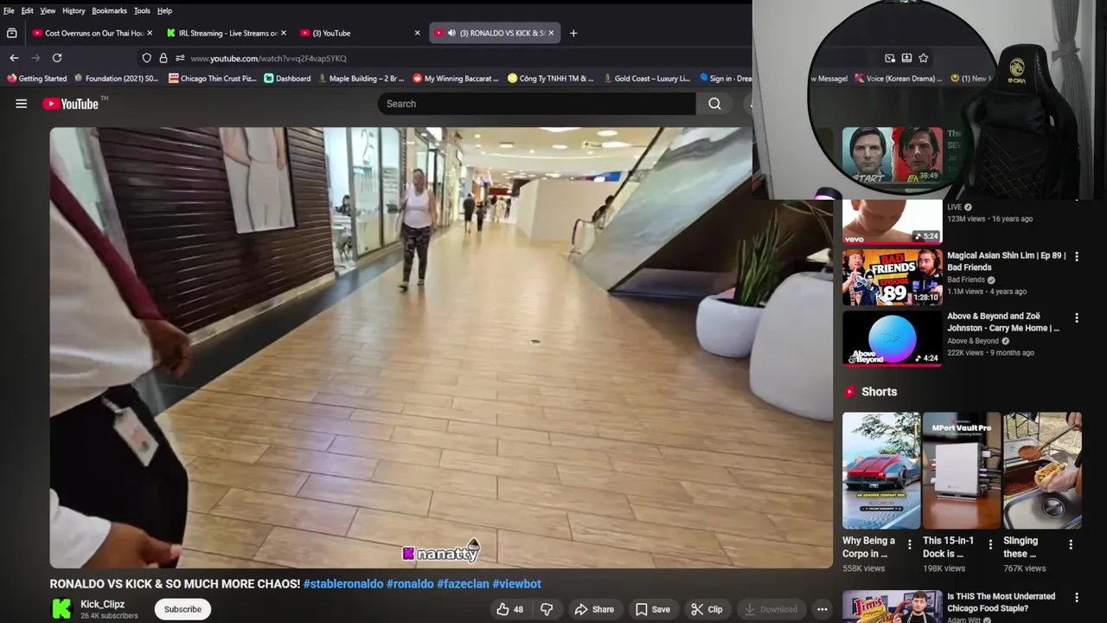Close the '(3) YouTube' tab
The width and height of the screenshot is (1107, 623).
pyautogui.click(x=417, y=33)
